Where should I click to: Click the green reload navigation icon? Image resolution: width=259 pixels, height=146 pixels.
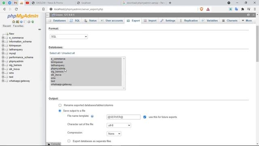point(32,21)
